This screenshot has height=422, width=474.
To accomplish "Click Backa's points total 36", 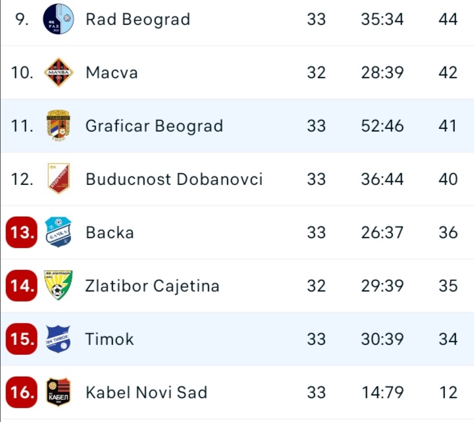I will pos(448,232).
